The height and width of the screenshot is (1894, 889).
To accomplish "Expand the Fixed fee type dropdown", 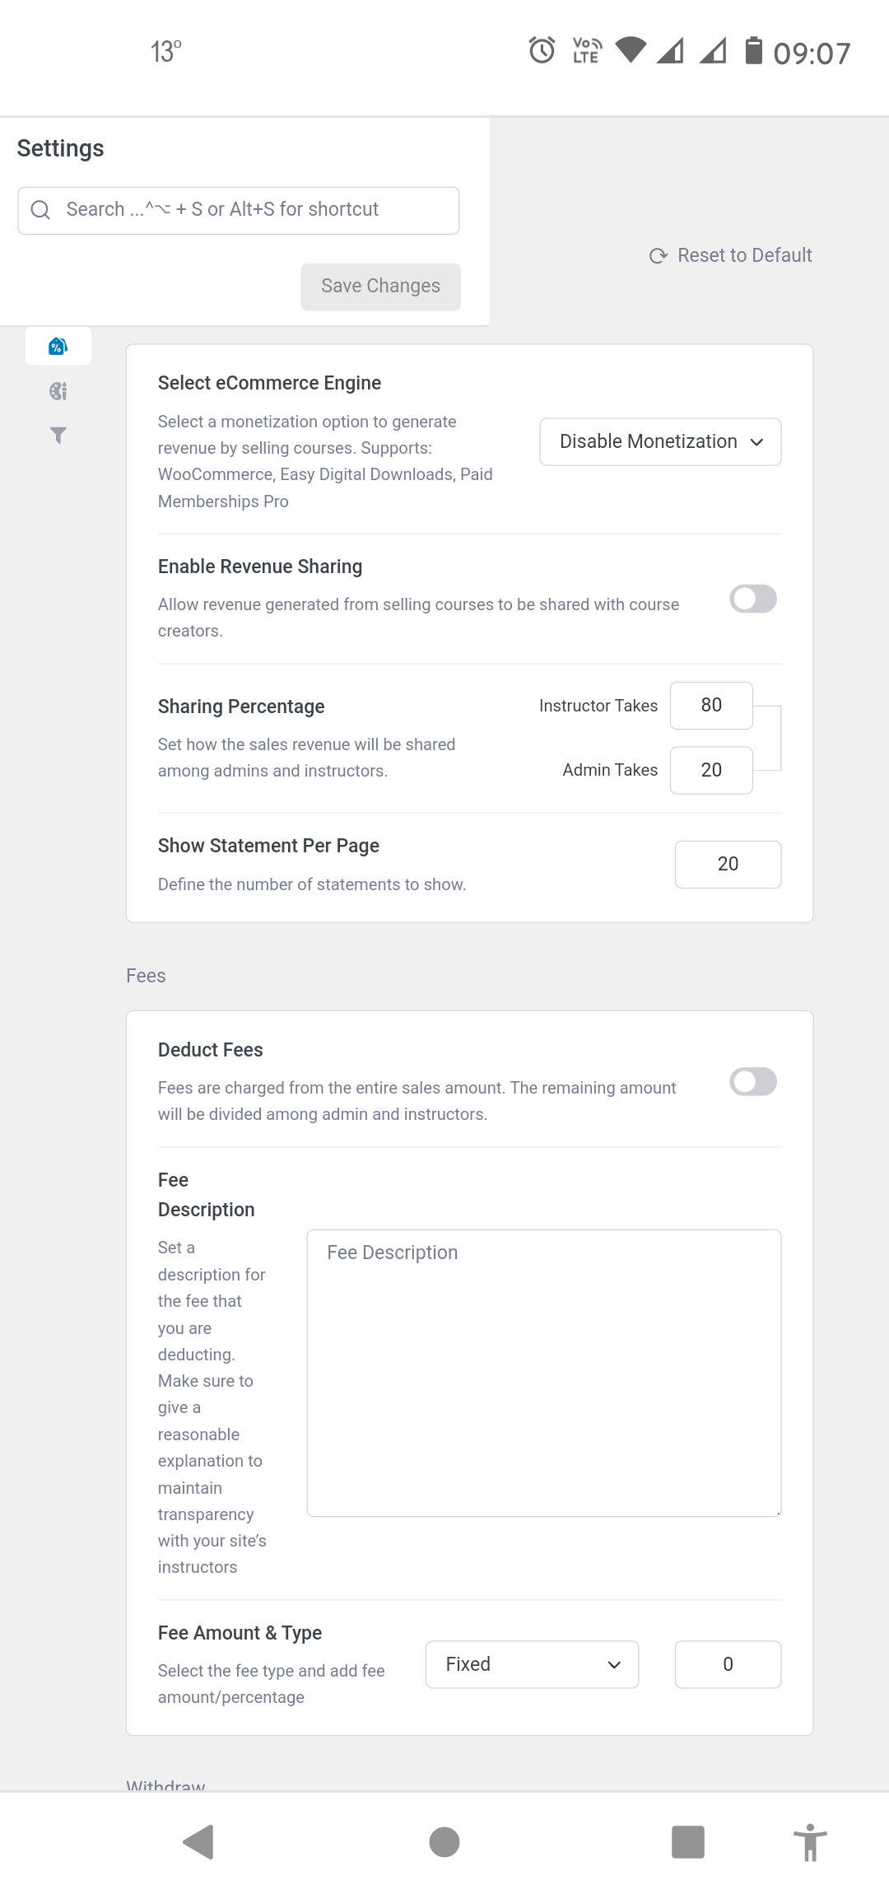I will click(532, 1664).
